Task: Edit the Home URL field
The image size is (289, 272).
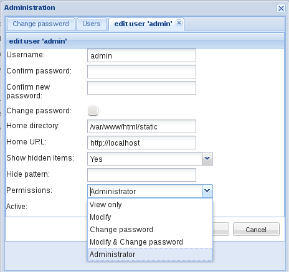Action: coord(141,143)
